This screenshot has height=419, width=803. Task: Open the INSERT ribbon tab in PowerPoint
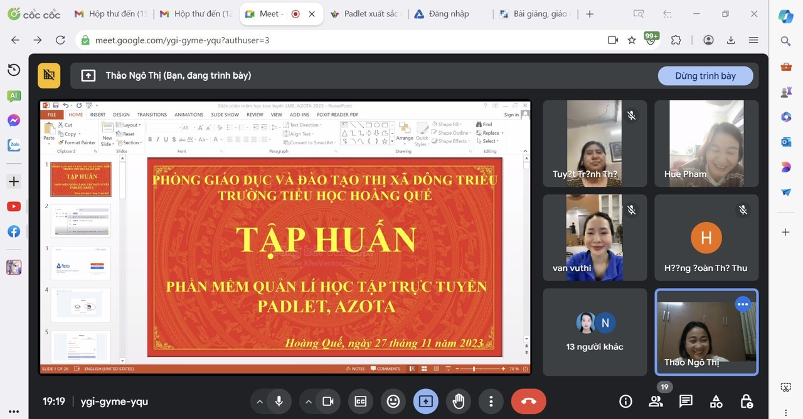tap(98, 115)
